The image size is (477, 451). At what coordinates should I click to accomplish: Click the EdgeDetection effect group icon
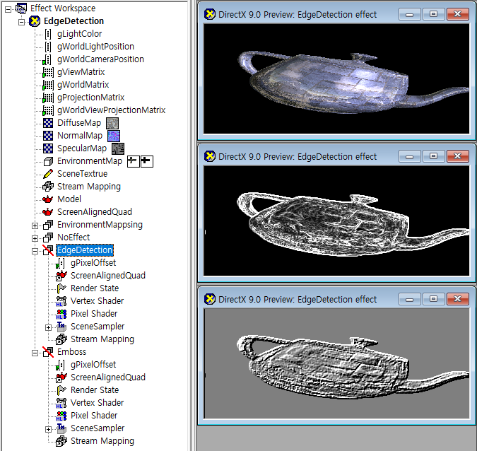(x=35, y=21)
